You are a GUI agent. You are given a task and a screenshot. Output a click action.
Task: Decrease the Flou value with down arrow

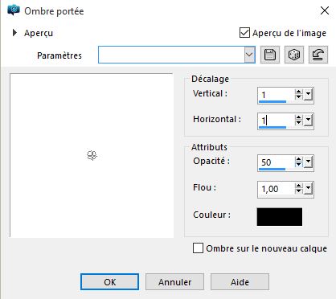coord(298,190)
